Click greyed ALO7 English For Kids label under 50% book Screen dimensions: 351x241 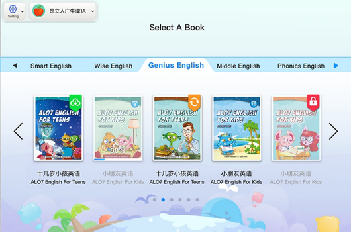pyautogui.click(x=118, y=182)
